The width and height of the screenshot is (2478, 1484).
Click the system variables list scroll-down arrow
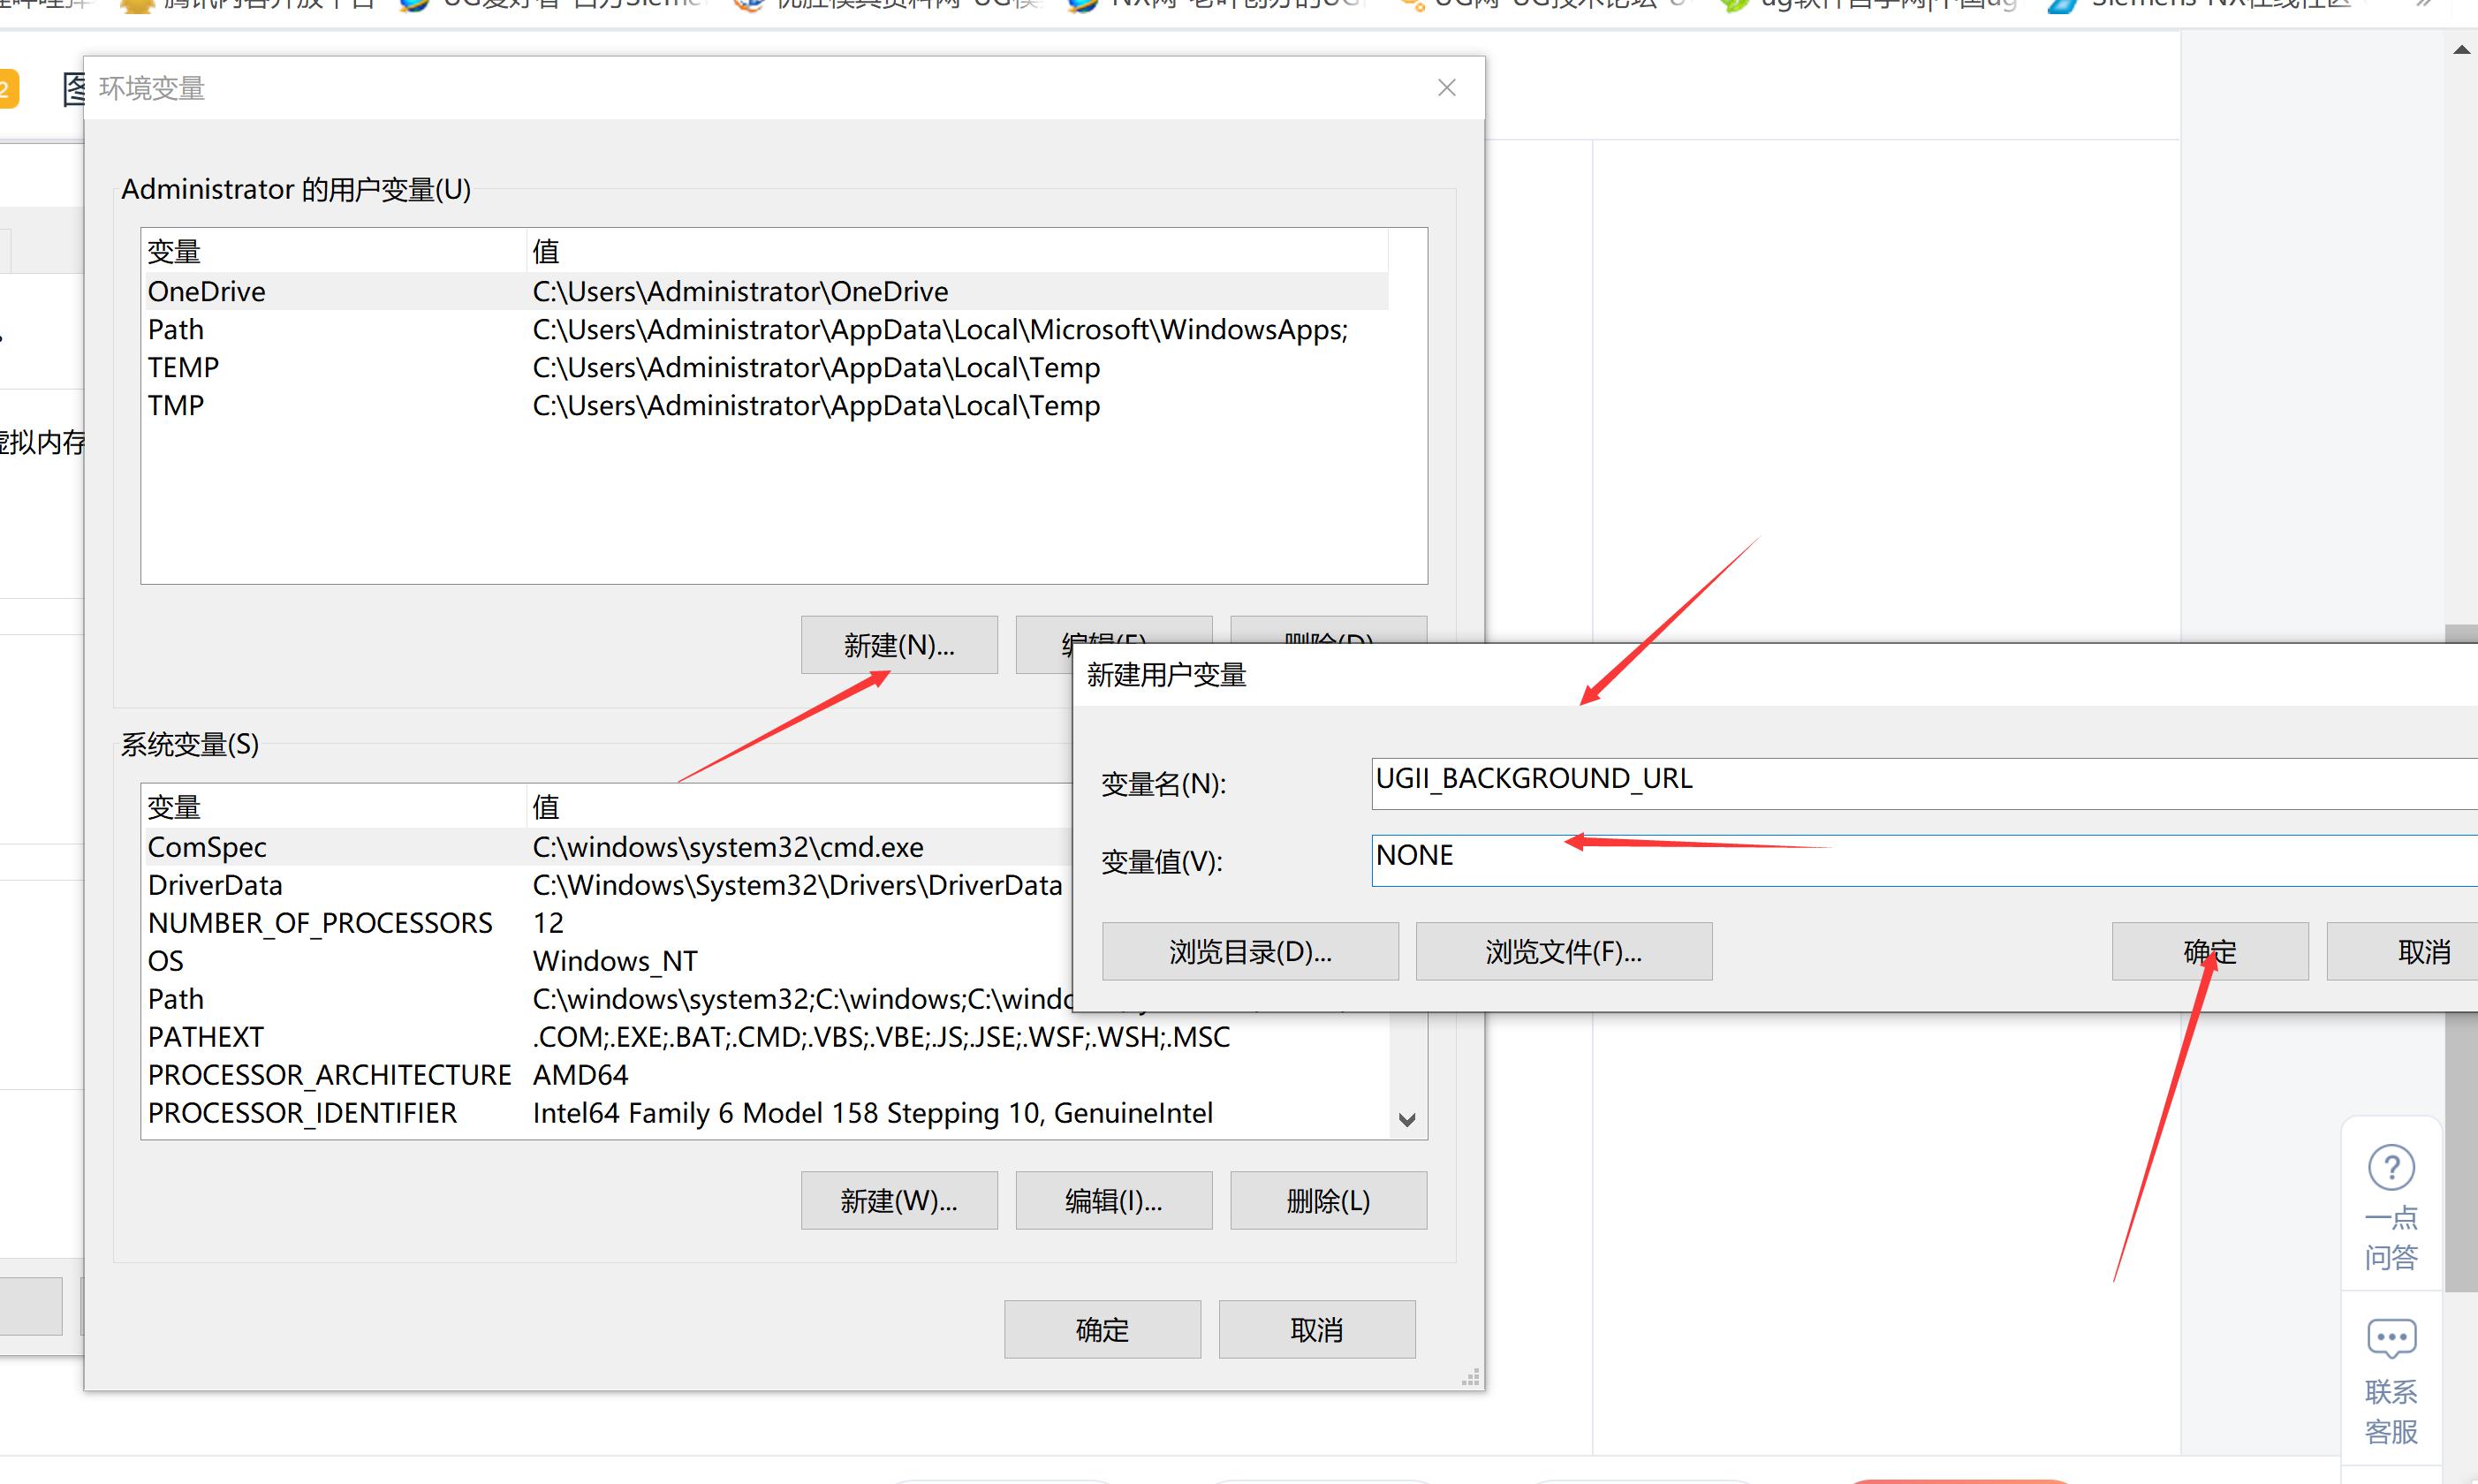[x=1407, y=1120]
